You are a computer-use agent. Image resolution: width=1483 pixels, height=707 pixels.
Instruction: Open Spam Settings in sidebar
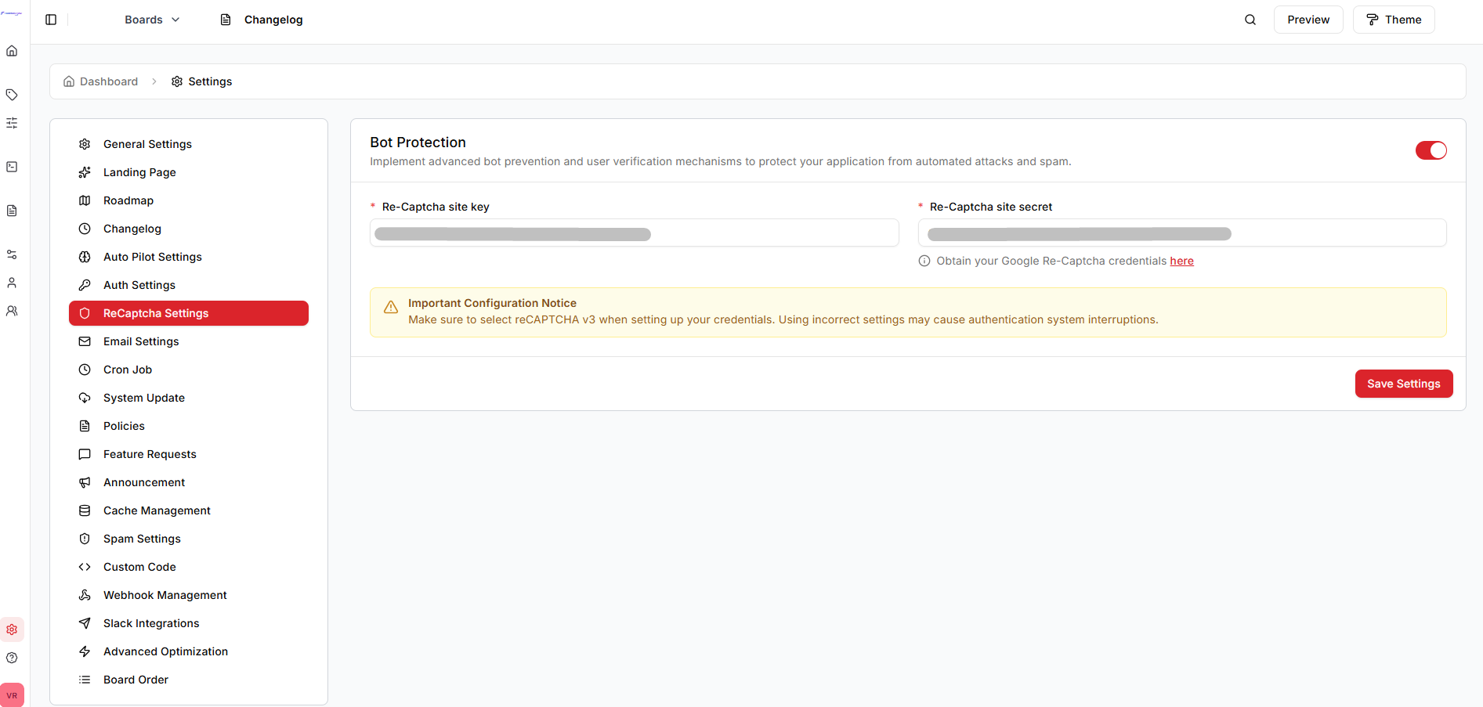(x=142, y=539)
